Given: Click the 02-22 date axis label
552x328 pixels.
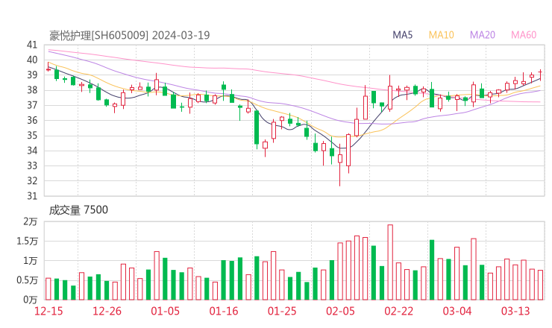Looking at the screenshot, I should tap(399, 311).
